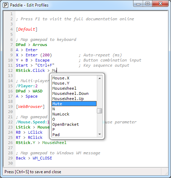Choose OpenBracket from the list
Image resolution: width=171 pixels, height=178 pixels.
click(x=74, y=124)
